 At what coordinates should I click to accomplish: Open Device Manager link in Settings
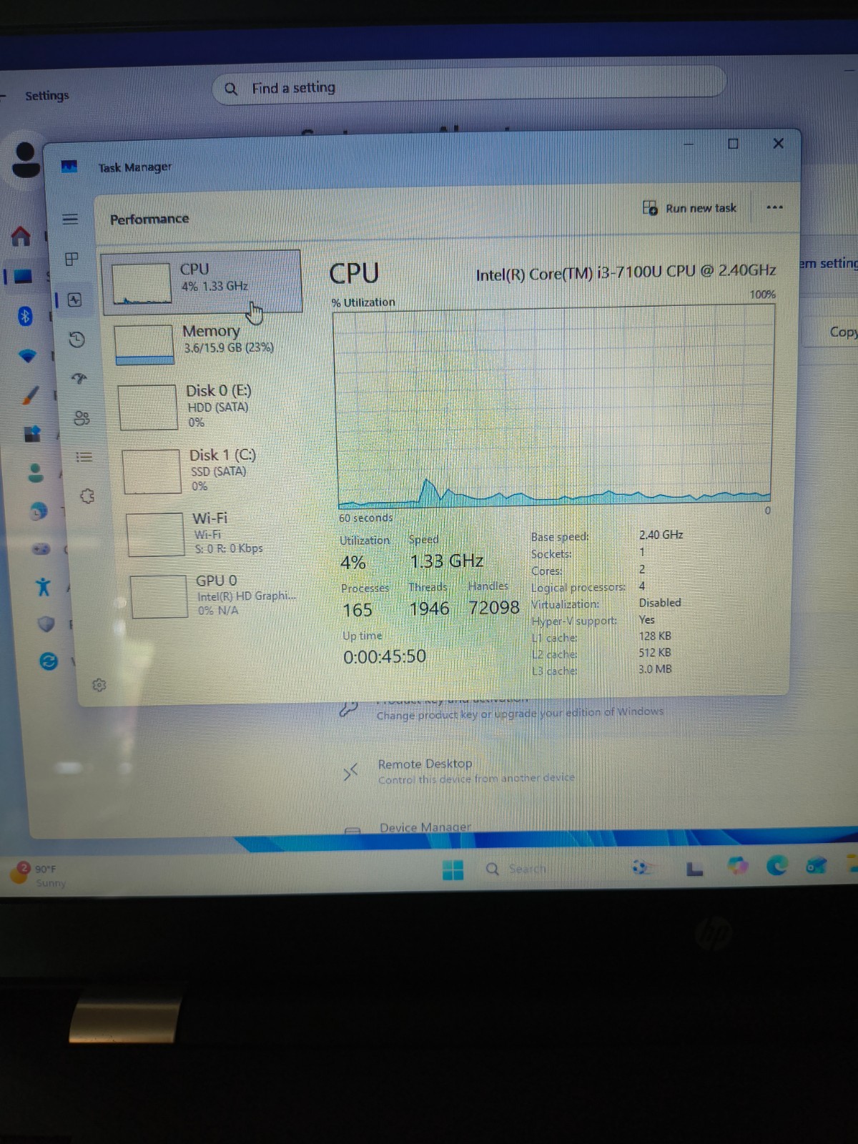point(425,827)
